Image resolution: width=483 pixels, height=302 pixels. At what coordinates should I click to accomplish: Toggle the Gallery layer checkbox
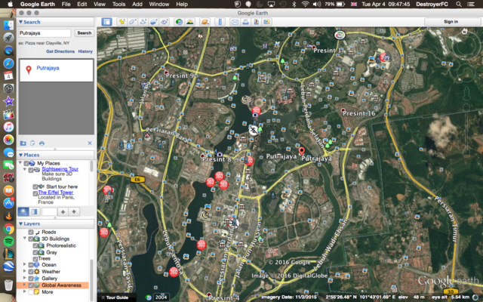(x=31, y=279)
